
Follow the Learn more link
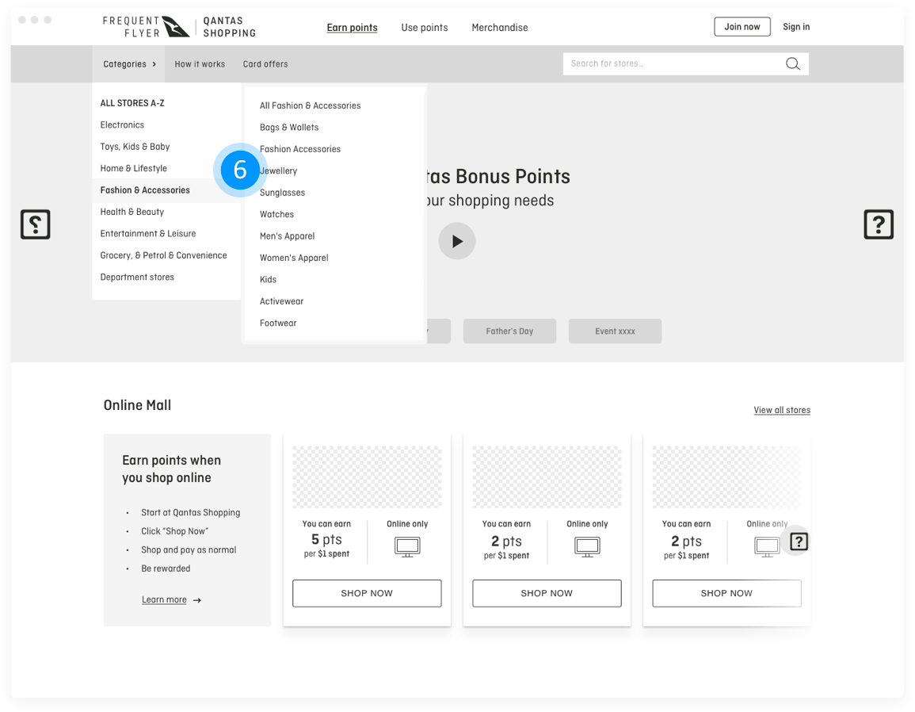tap(164, 600)
